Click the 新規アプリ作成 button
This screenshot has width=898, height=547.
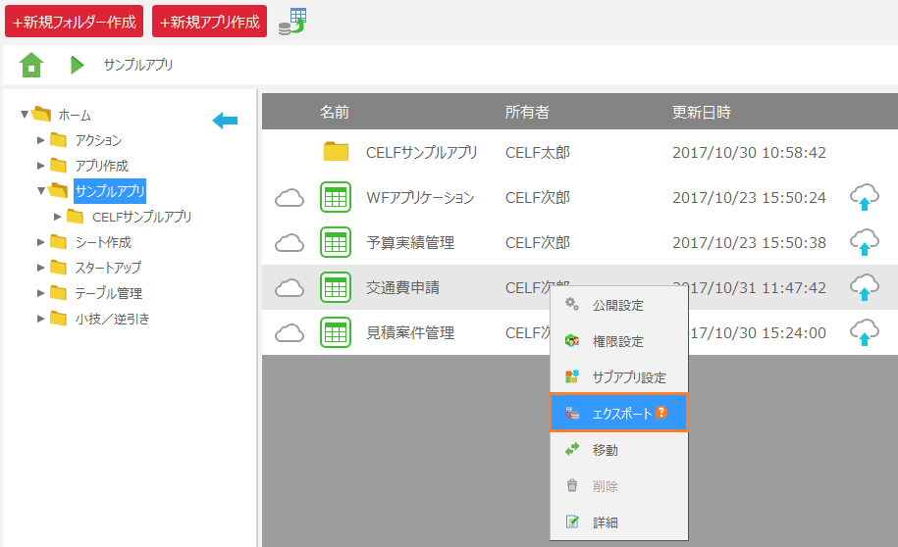[x=209, y=22]
